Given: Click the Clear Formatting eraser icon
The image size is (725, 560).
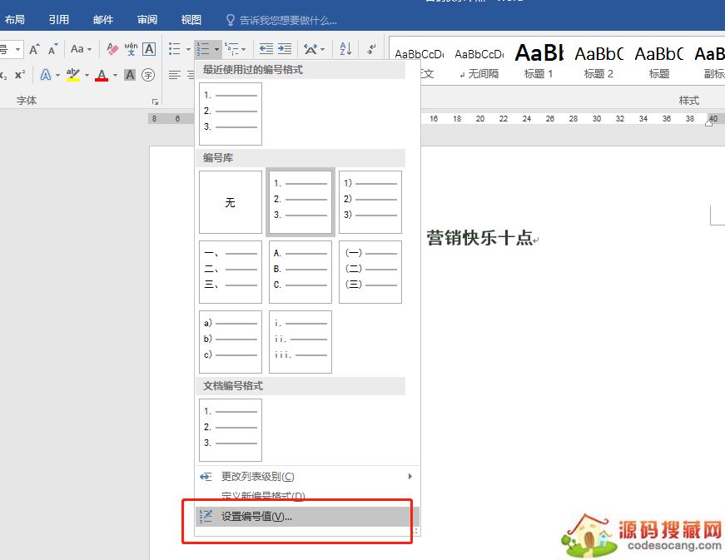Looking at the screenshot, I should coord(113,49).
